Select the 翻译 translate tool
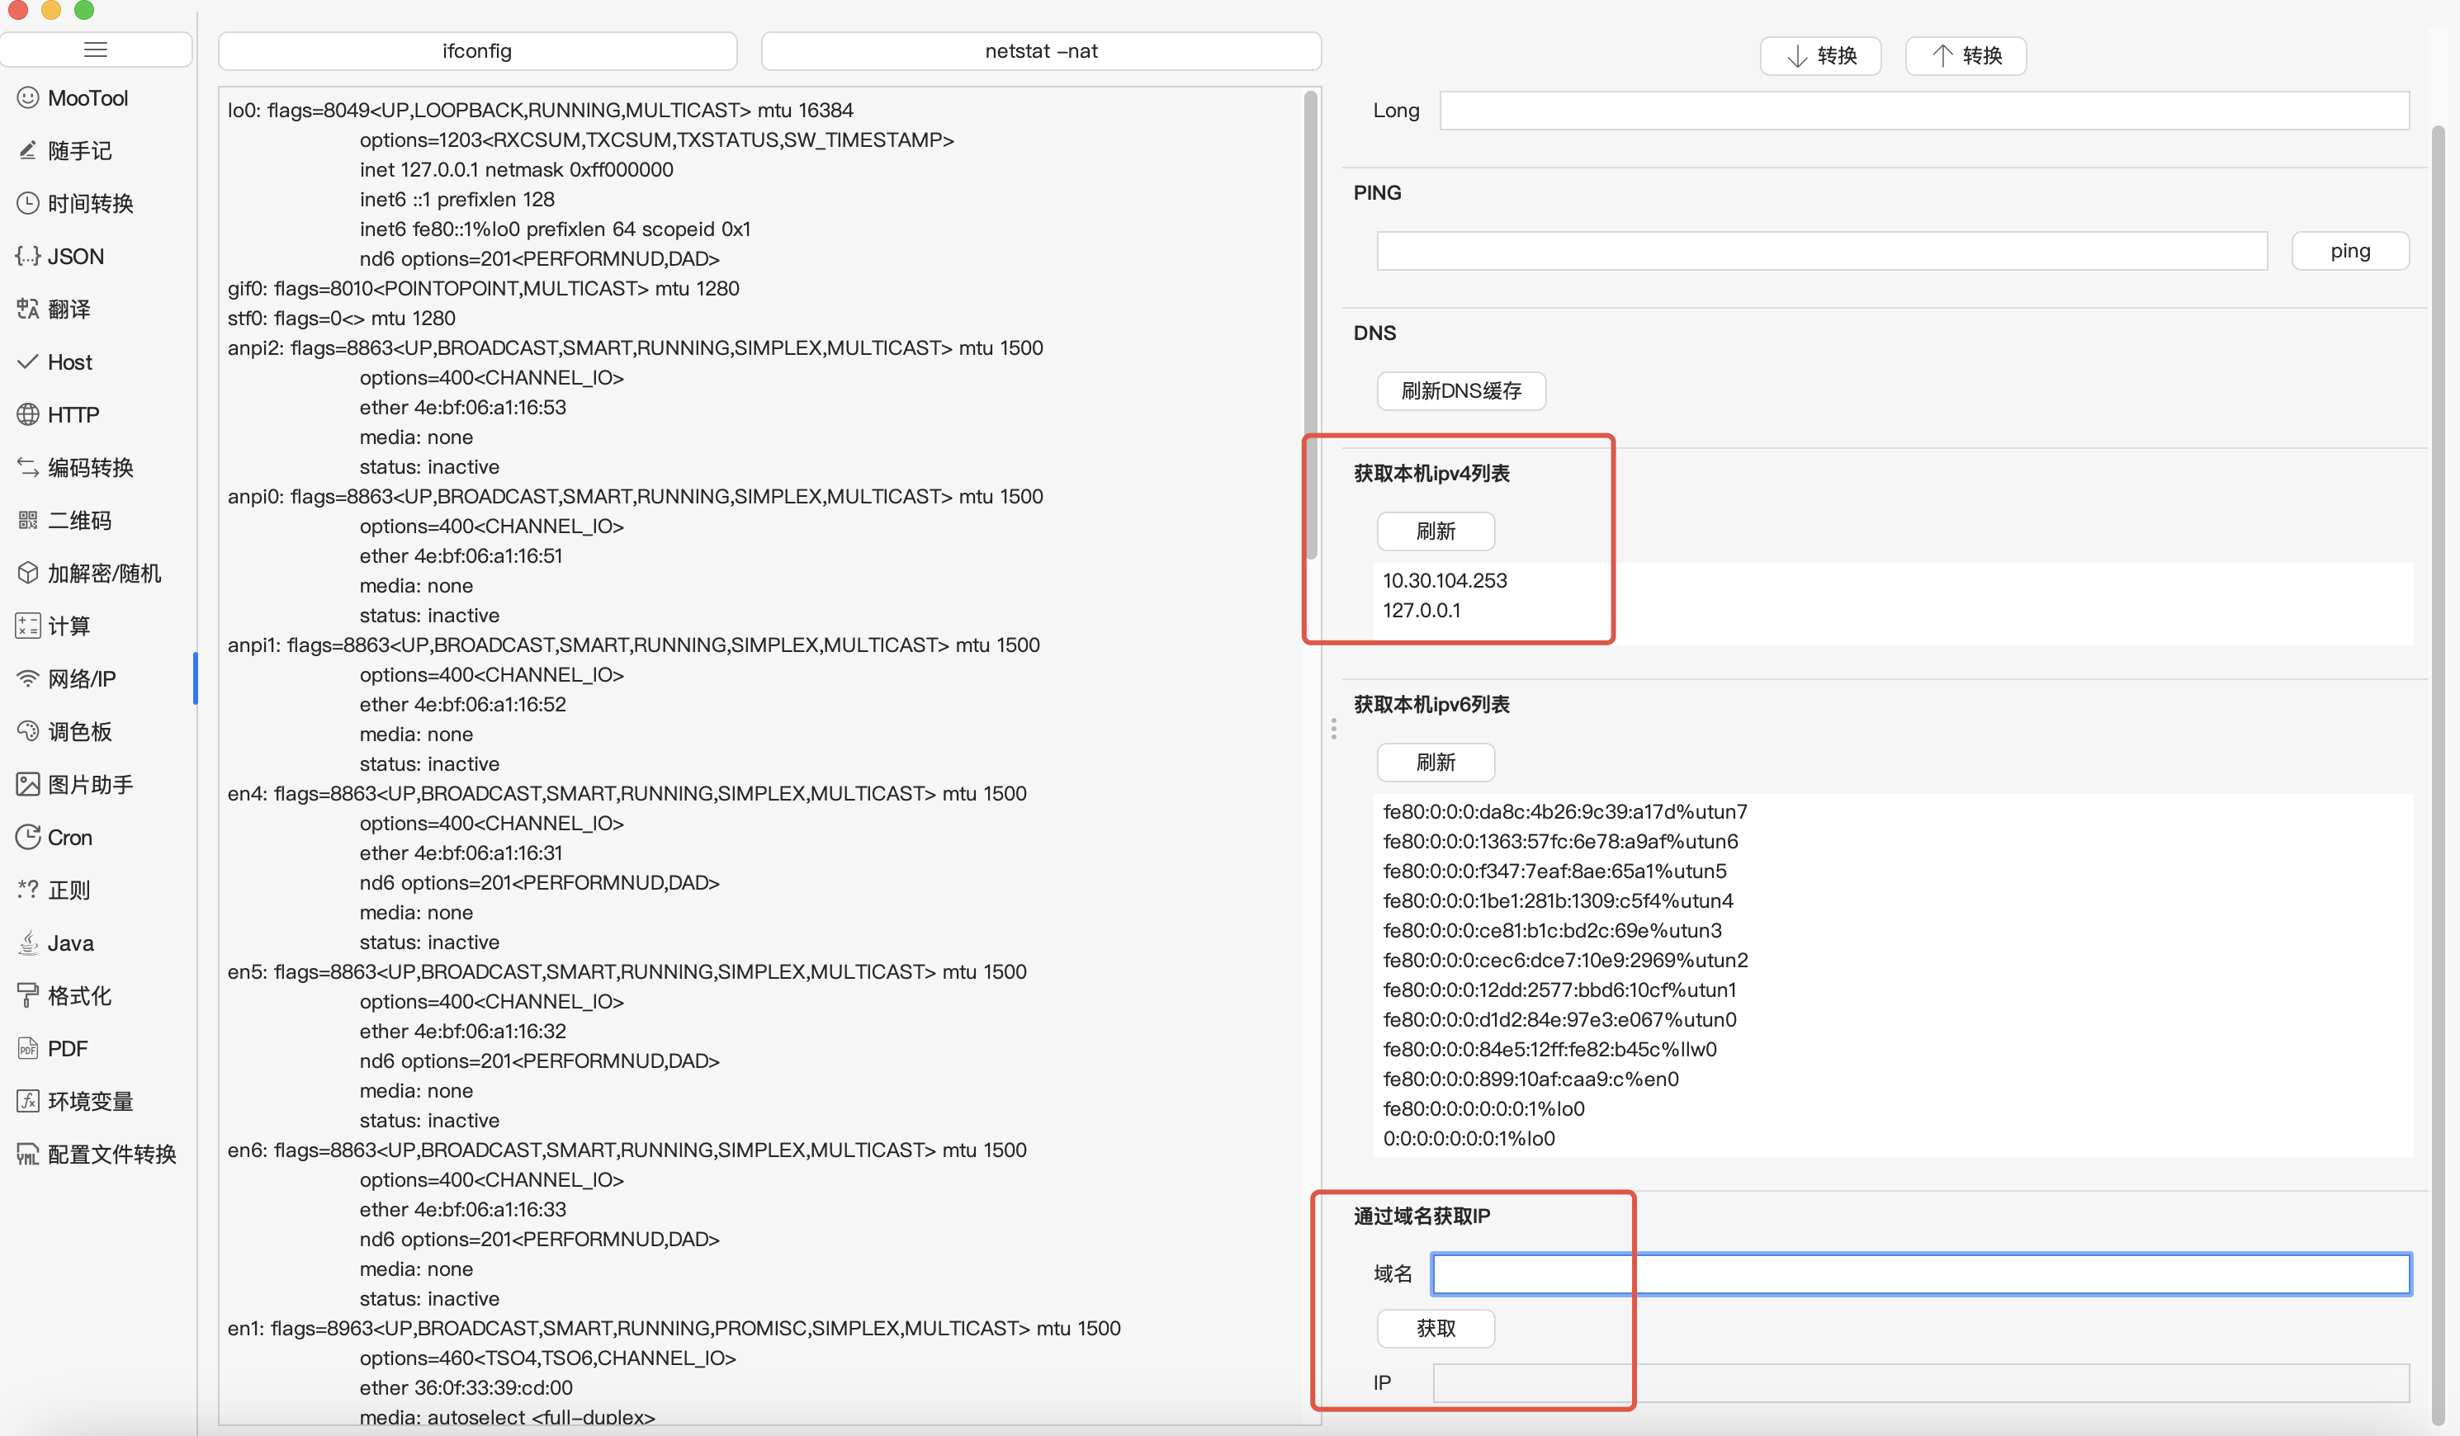Image resolution: width=2460 pixels, height=1436 pixels. [x=68, y=309]
